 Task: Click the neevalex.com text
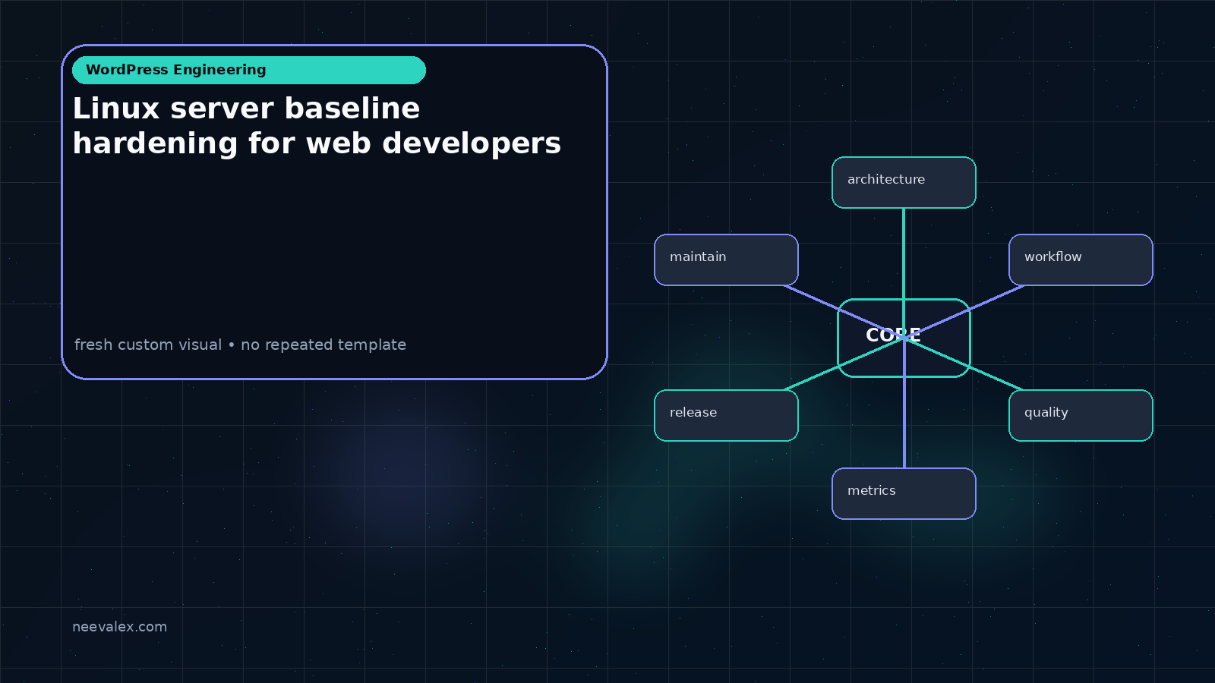[119, 627]
